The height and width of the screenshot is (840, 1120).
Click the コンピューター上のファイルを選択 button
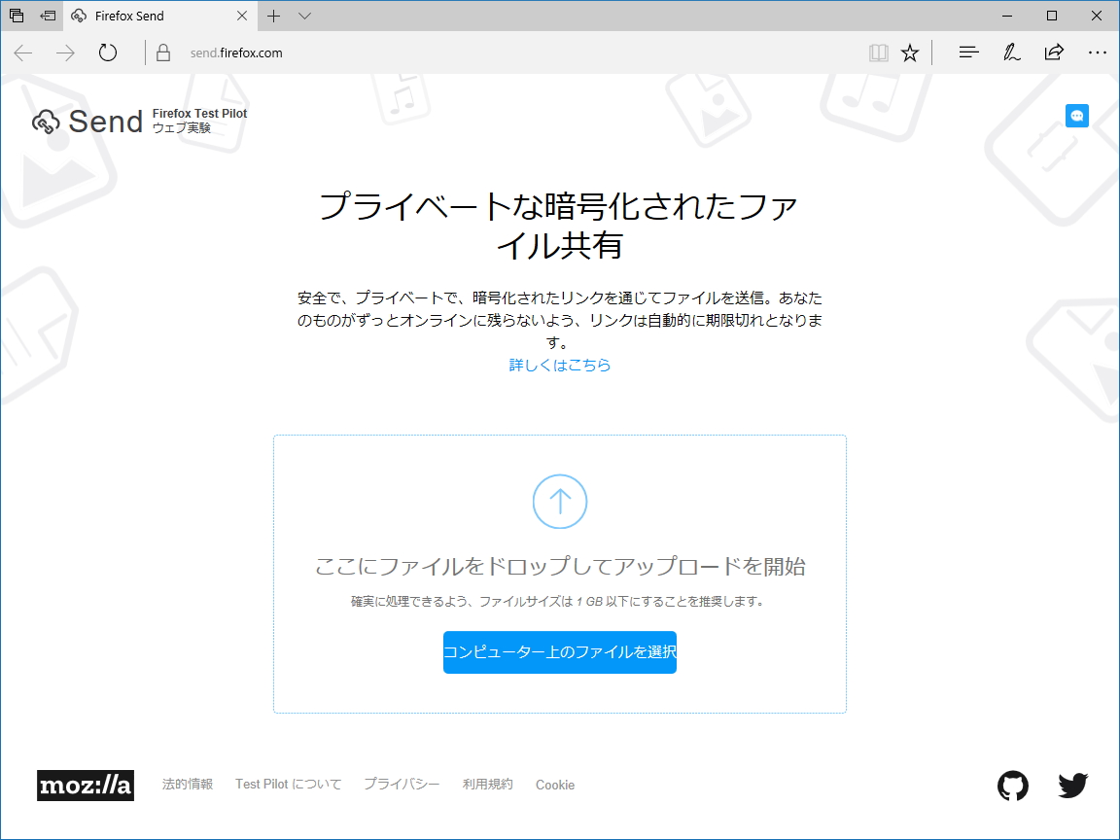tap(559, 652)
